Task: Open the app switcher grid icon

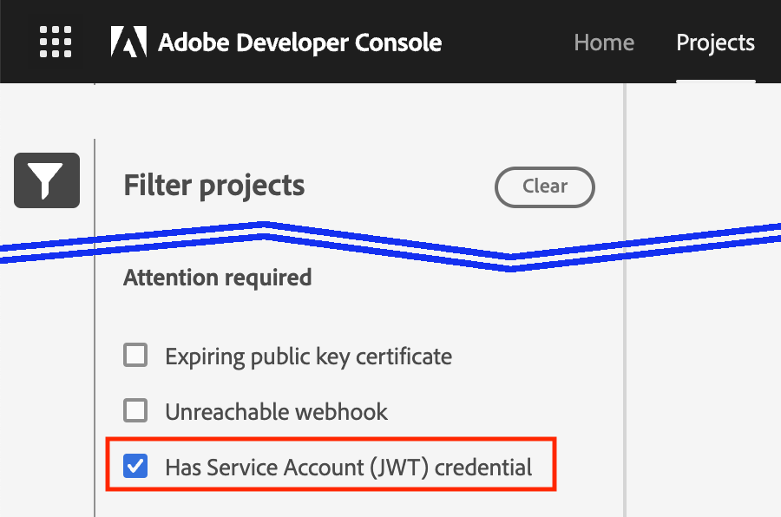Action: point(56,42)
